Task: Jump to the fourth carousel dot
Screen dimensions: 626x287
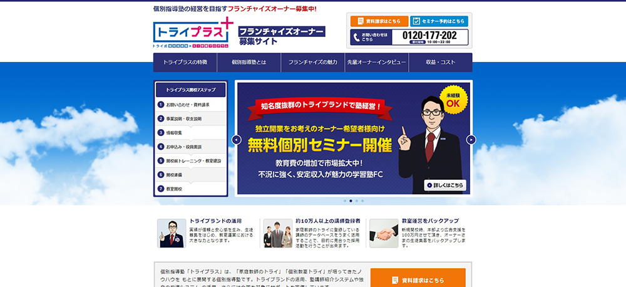Action: click(362, 201)
